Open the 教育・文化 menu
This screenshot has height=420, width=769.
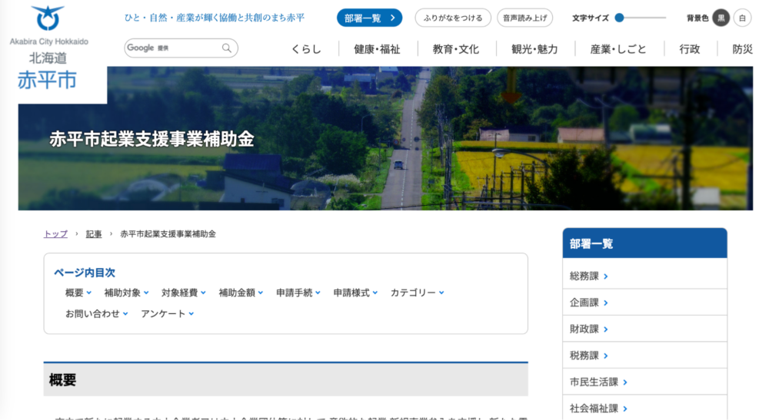[x=455, y=49]
